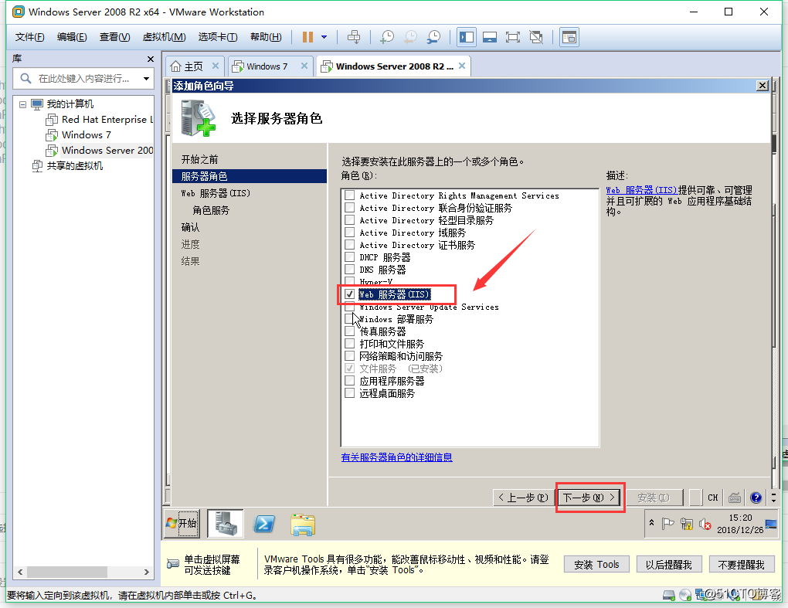Image resolution: width=788 pixels, height=608 pixels.
Task: Click the CH language indicator
Action: [x=712, y=498]
